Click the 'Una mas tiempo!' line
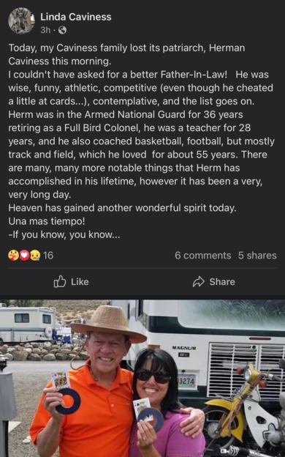The height and width of the screenshot is (457, 285). (x=47, y=221)
